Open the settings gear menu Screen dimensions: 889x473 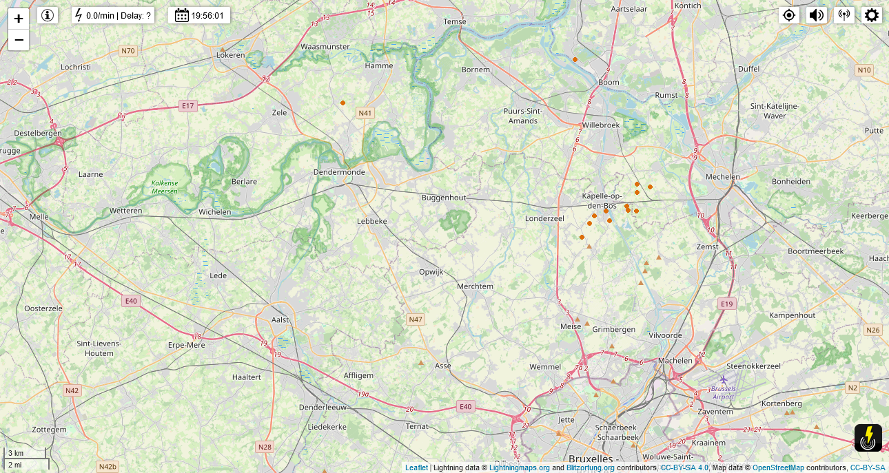pos(872,15)
